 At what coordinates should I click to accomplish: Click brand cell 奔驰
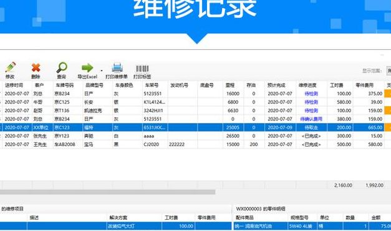89,136
